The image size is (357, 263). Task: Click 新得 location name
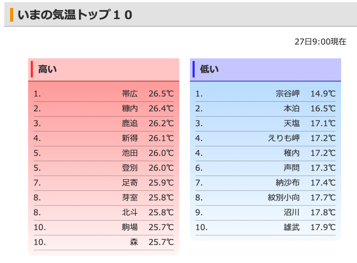pyautogui.click(x=129, y=138)
